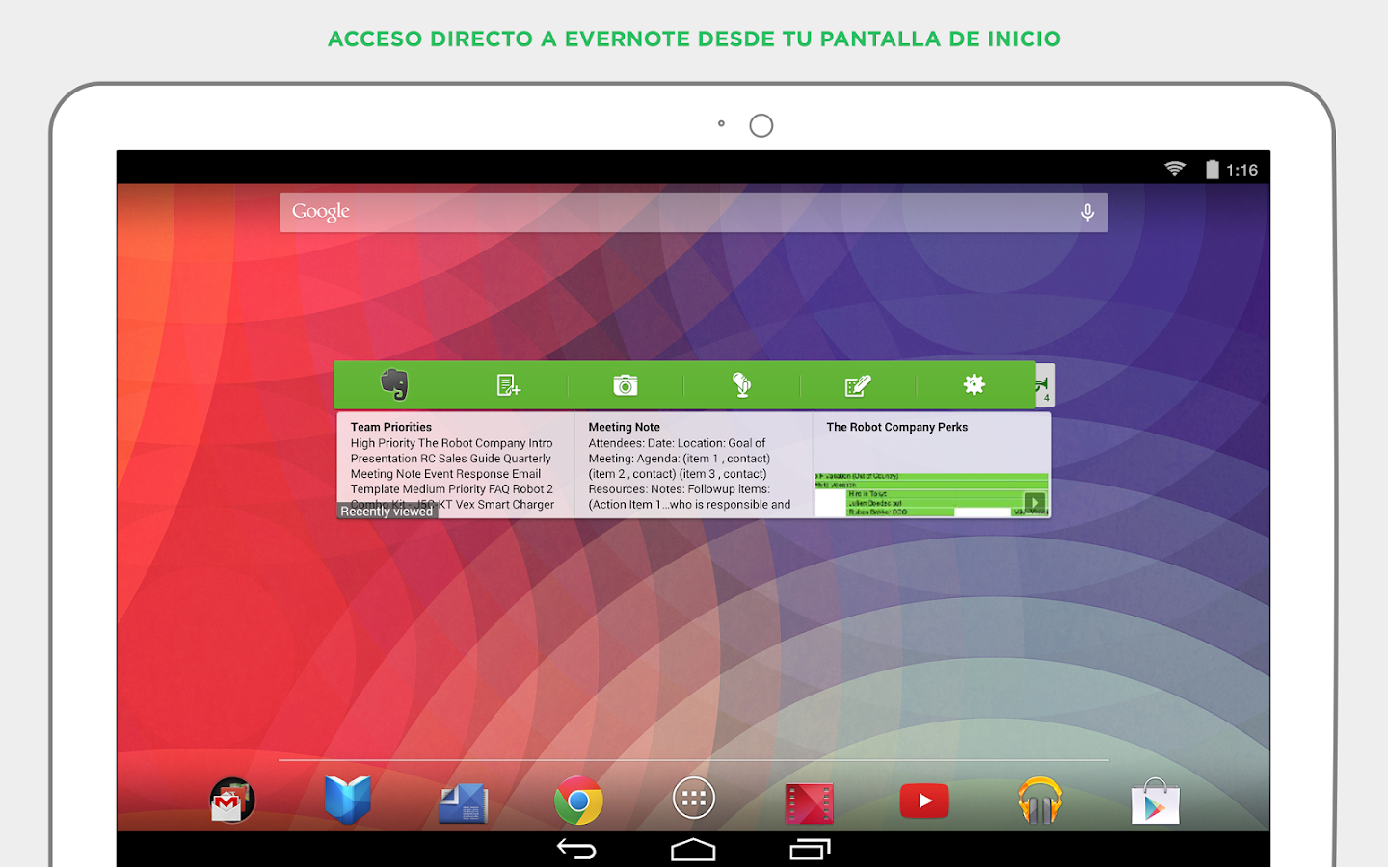Click the Recently viewed label
The image size is (1388, 867).
387,512
